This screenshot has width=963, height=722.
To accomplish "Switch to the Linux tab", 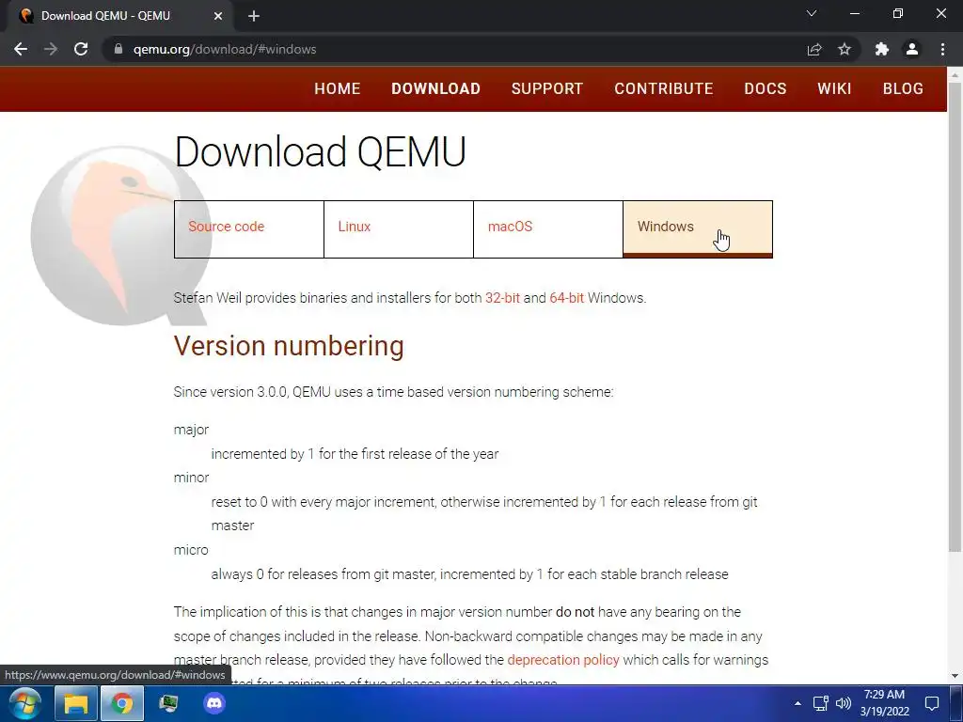I will [x=399, y=229].
